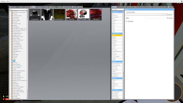Click the icon beside Huggy Wuggy
Screen dimensions: 183x103
click(x=12, y=38)
